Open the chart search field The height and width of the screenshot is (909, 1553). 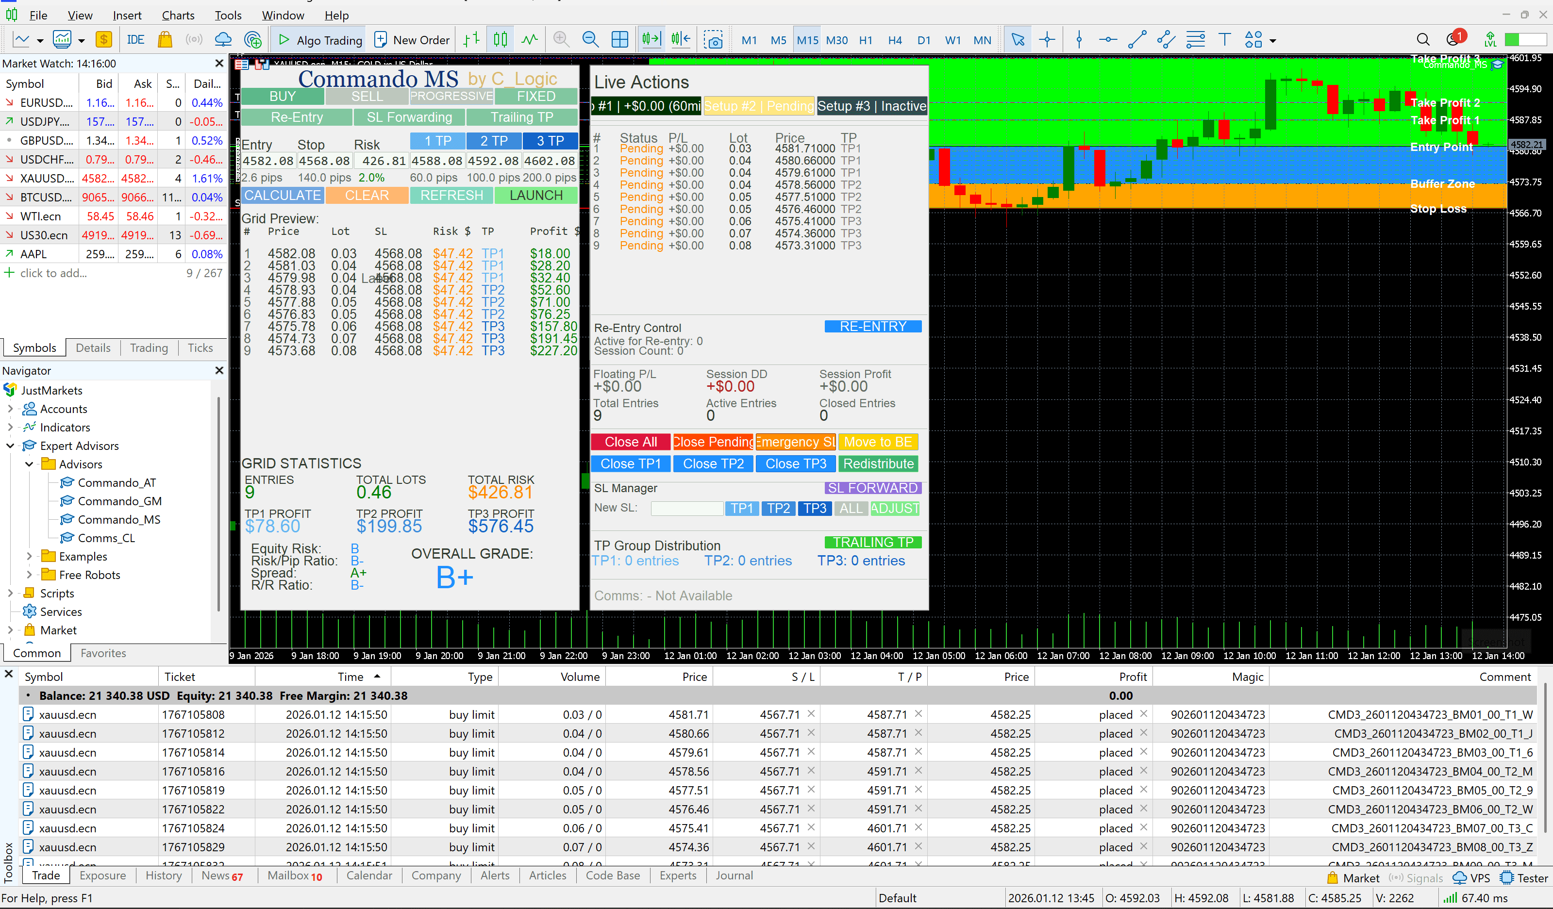point(1423,39)
